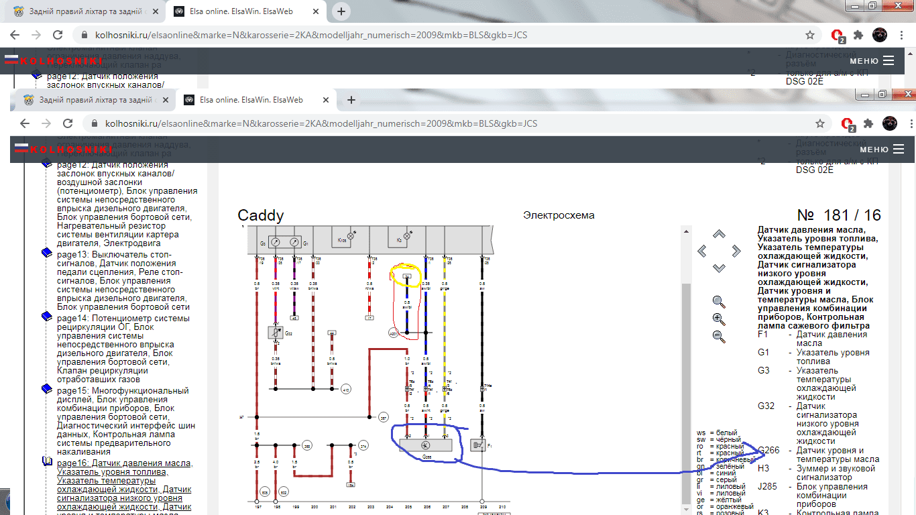Viewport: 916px width, 515px height.
Task: Click the diagram scrollbar's up arrow
Action: (685, 231)
